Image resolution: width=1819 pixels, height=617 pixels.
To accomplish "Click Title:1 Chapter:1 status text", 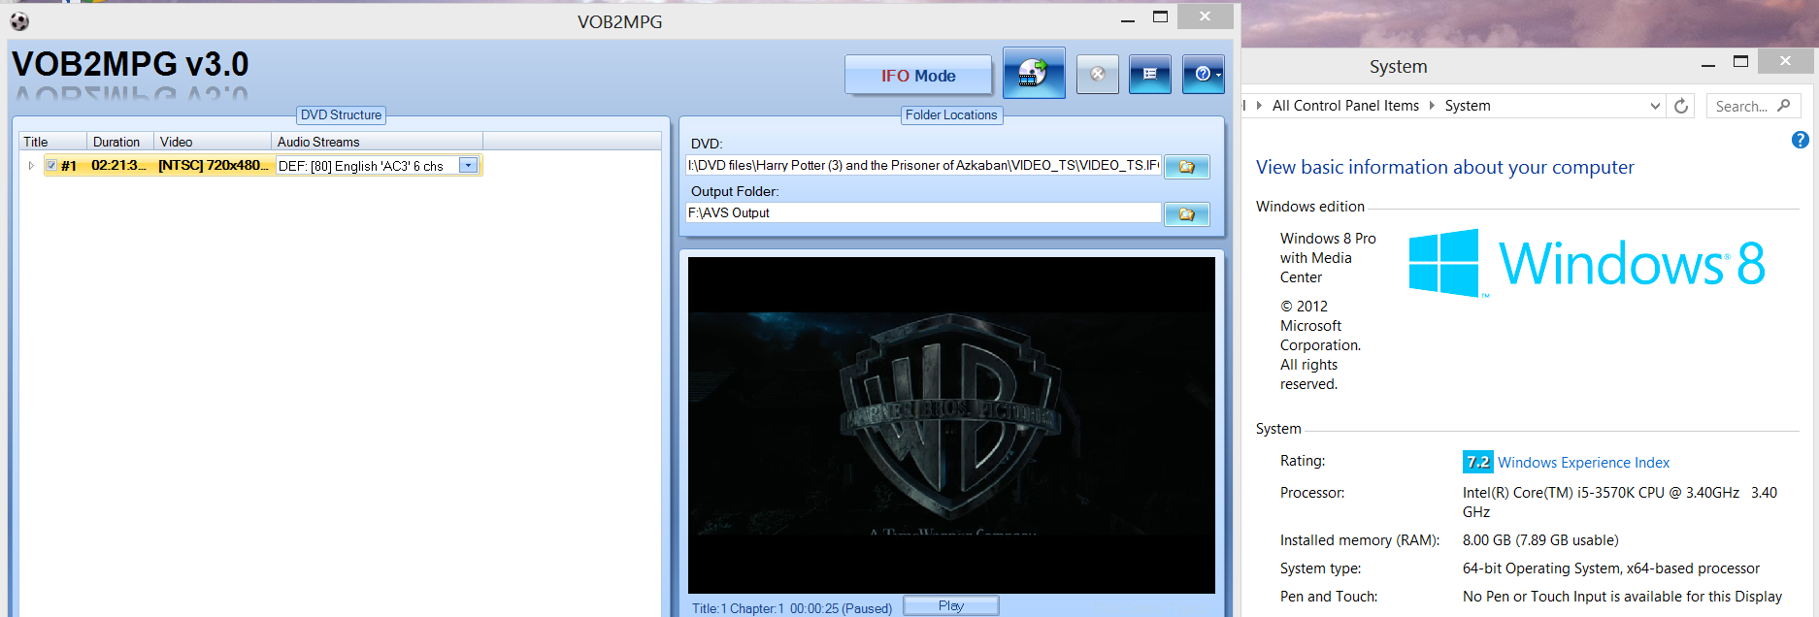I will point(791,608).
